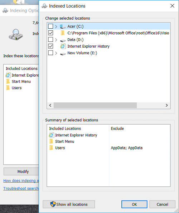Select the Data (D:) label
Image resolution: width=179 pixels, height=213 pixels.
point(76,40)
